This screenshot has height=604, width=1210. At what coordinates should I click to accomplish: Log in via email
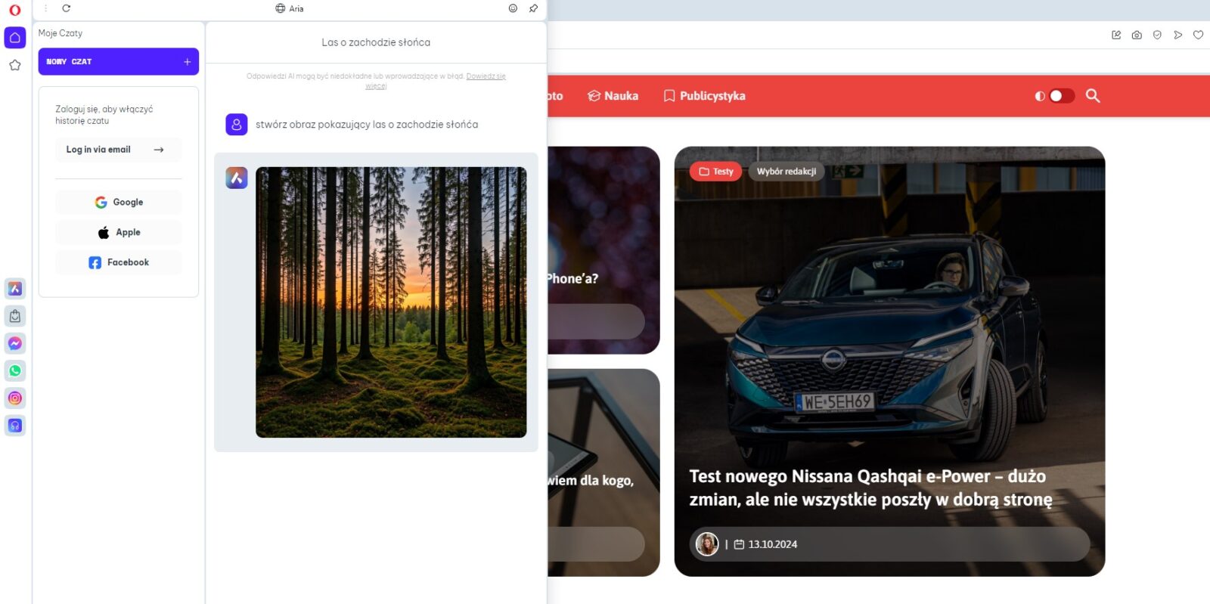tap(118, 150)
